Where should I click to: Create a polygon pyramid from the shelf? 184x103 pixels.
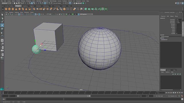(x=26, y=9)
